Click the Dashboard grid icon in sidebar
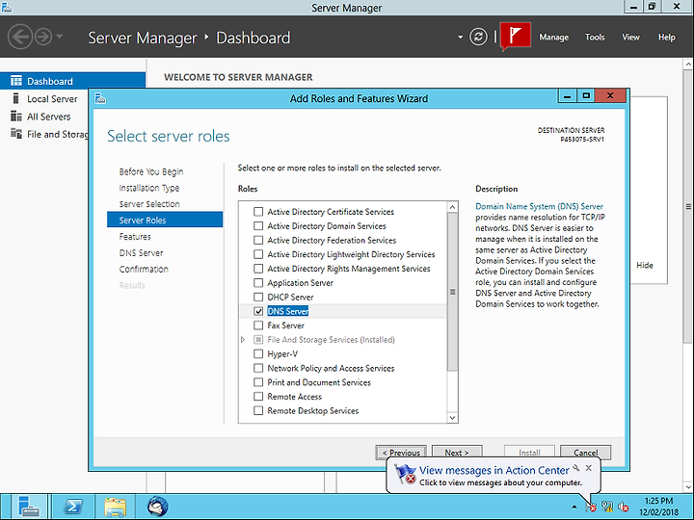This screenshot has height=520, width=694. pyautogui.click(x=16, y=81)
